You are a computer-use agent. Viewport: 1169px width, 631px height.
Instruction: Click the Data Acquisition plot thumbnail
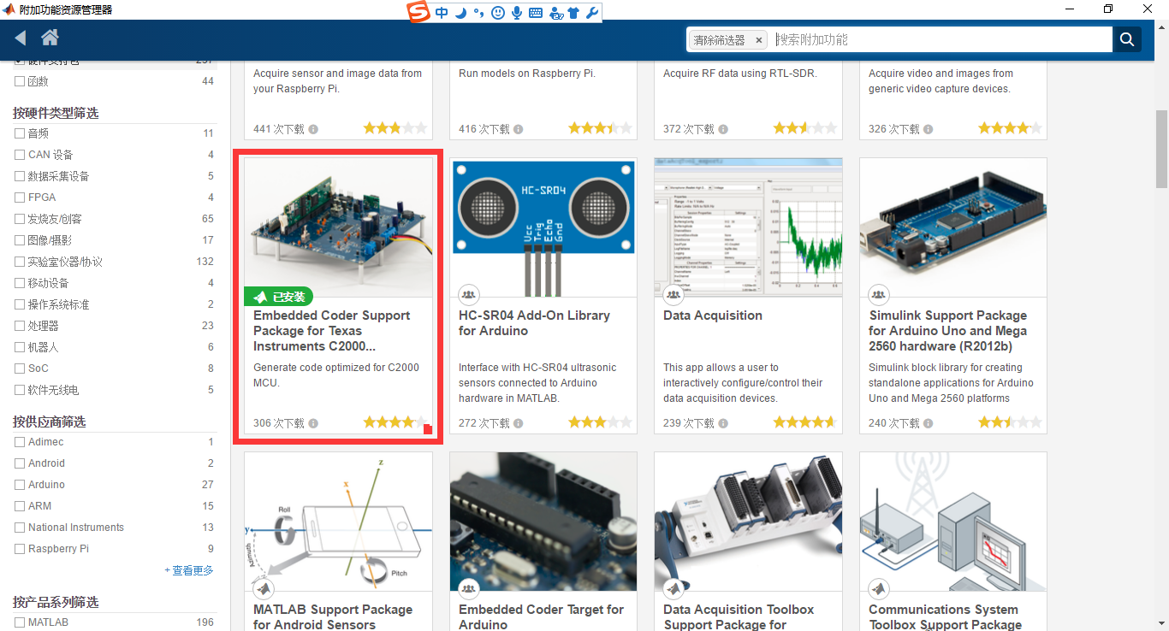click(x=748, y=227)
